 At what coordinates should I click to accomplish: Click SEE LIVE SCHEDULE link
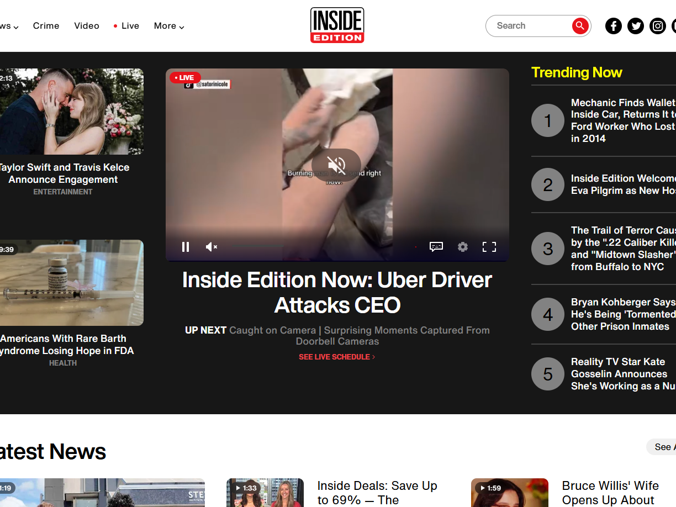click(x=337, y=357)
